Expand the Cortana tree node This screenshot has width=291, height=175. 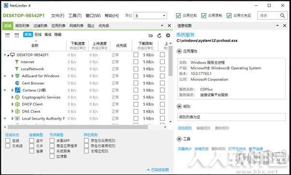[x=12, y=90]
